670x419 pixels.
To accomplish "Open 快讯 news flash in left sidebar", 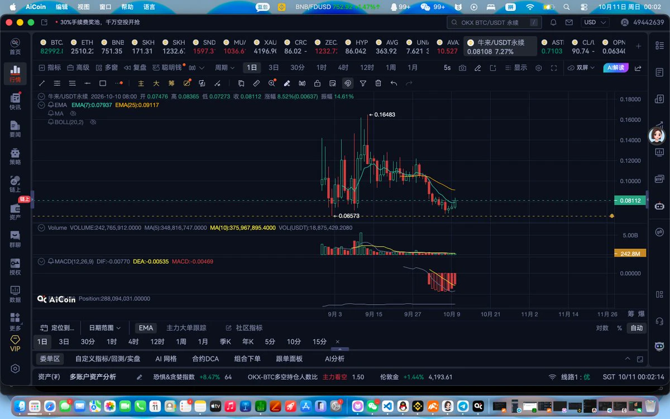I will coord(15,101).
